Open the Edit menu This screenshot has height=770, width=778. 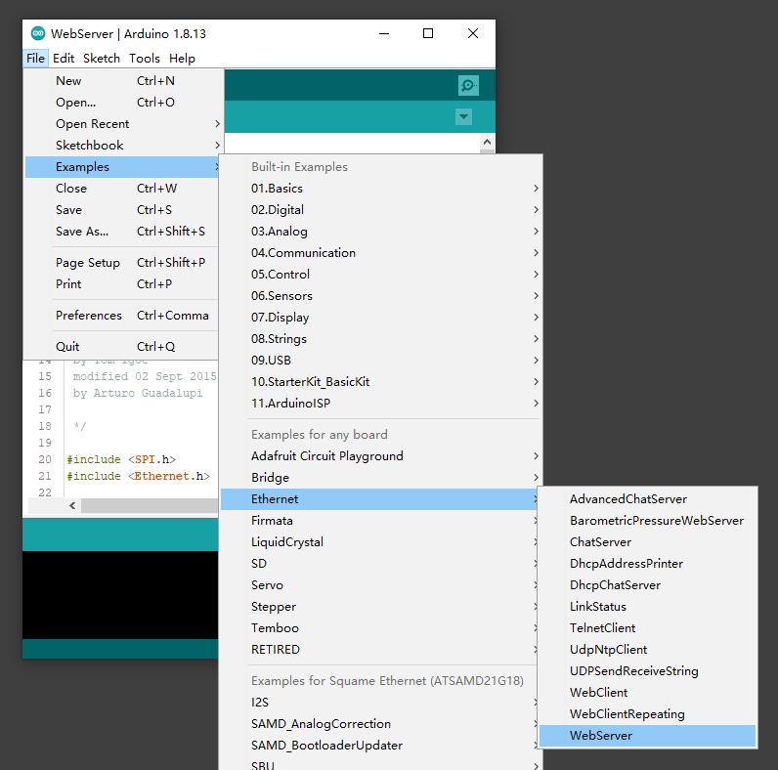pos(64,58)
